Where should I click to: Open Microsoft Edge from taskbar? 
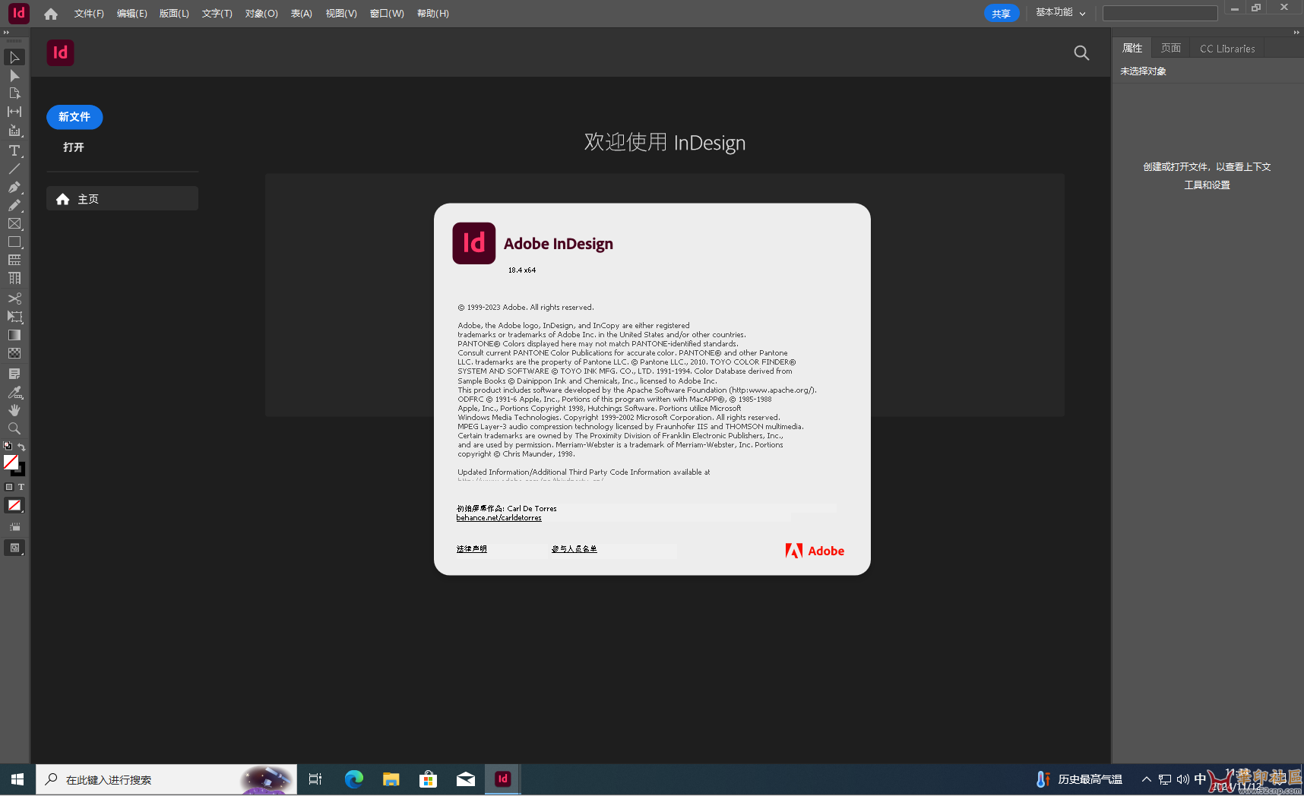tap(354, 779)
